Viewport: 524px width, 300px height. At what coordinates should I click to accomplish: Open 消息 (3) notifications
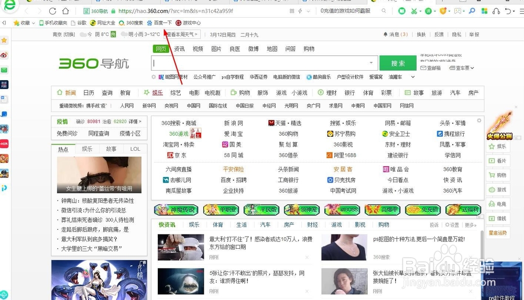tap(395, 35)
